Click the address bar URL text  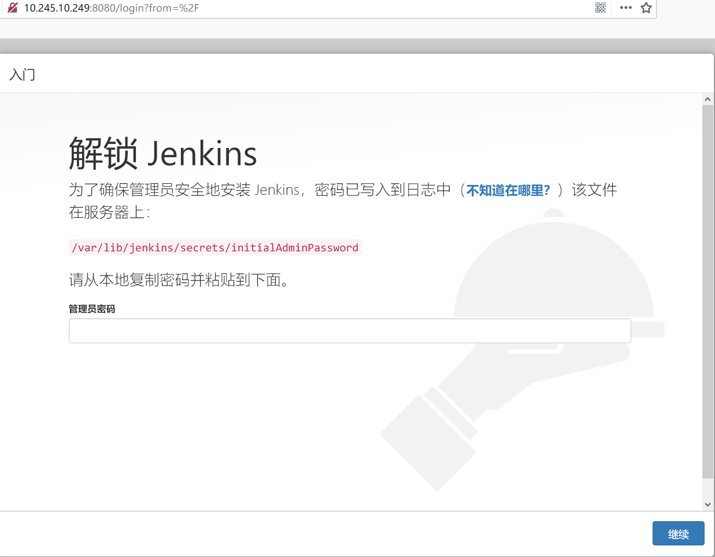click(112, 8)
